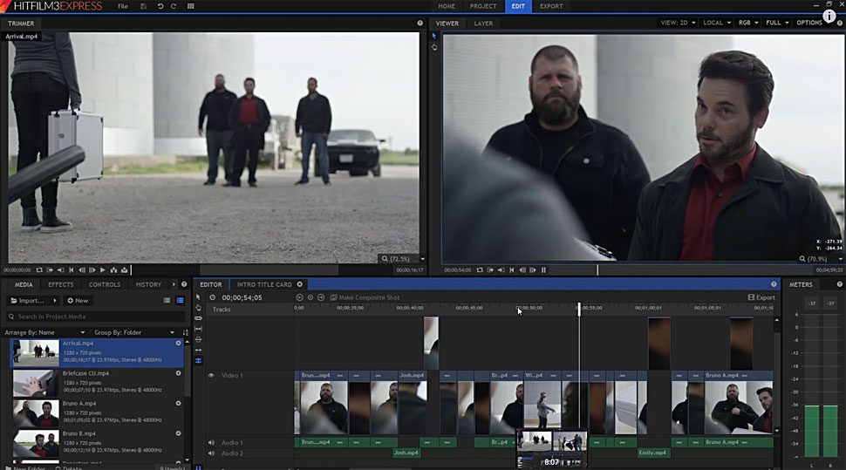Mute the Audio 2 track
This screenshot has height=470, width=846.
pyautogui.click(x=211, y=453)
